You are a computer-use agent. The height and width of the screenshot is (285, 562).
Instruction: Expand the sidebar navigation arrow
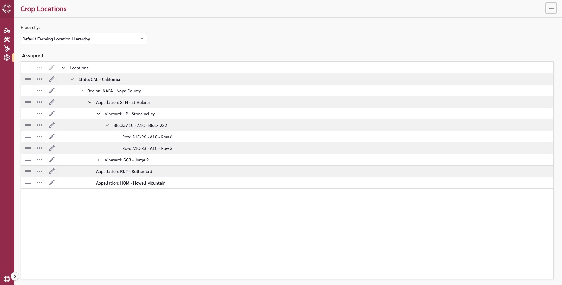15,276
